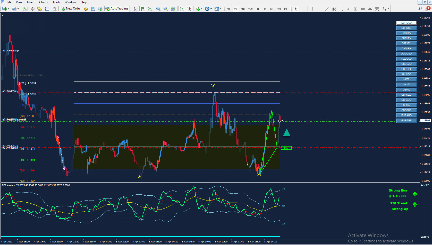432x245 pixels.
Task: Switch chart to the XAUUSD symbol button
Action: click(406, 74)
